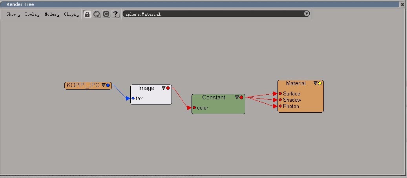Click the color input port

click(x=194, y=108)
